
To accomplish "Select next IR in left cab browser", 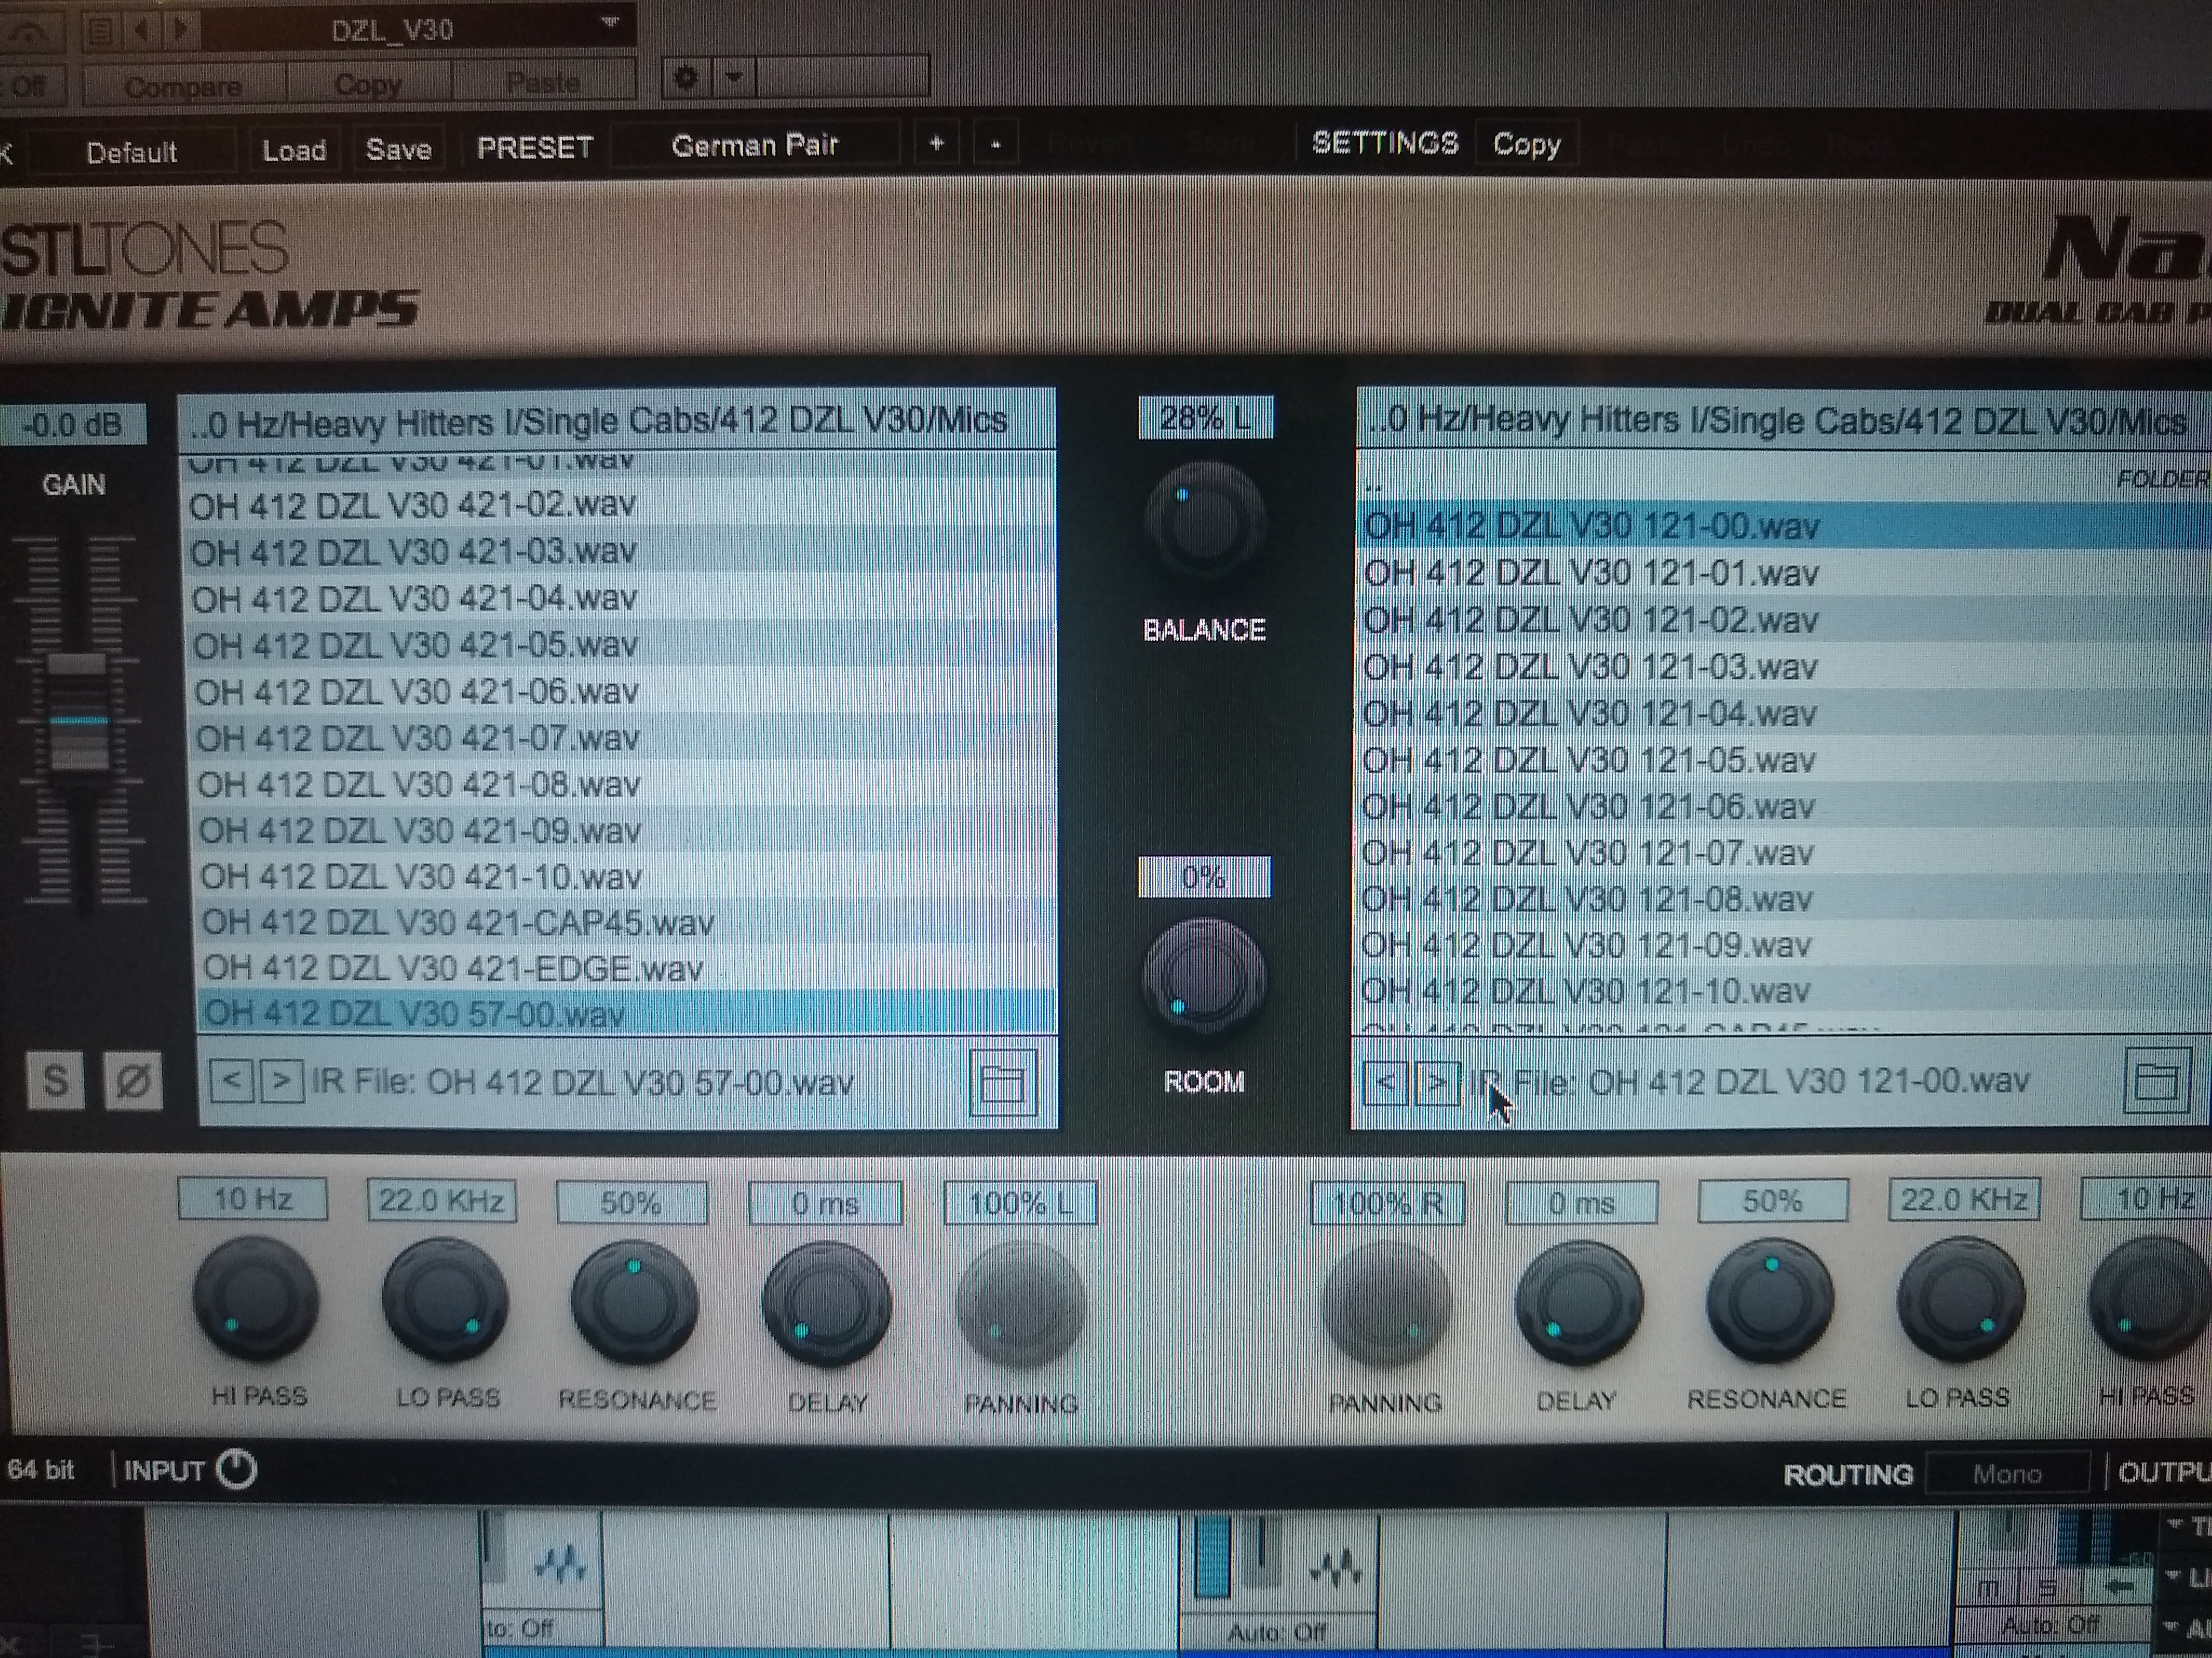I will click(x=282, y=1082).
